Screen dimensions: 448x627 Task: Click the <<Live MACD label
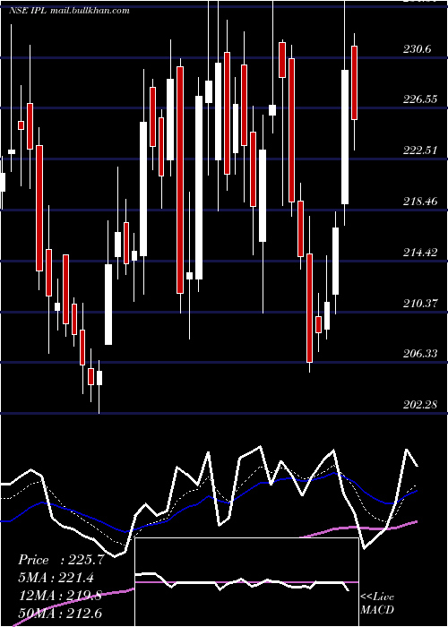click(377, 604)
